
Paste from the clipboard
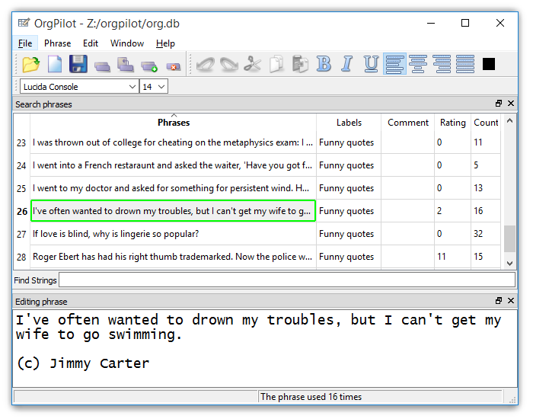tap(300, 64)
